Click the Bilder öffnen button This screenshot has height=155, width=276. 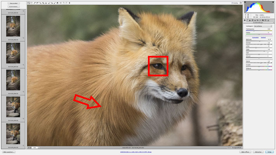click(245, 152)
